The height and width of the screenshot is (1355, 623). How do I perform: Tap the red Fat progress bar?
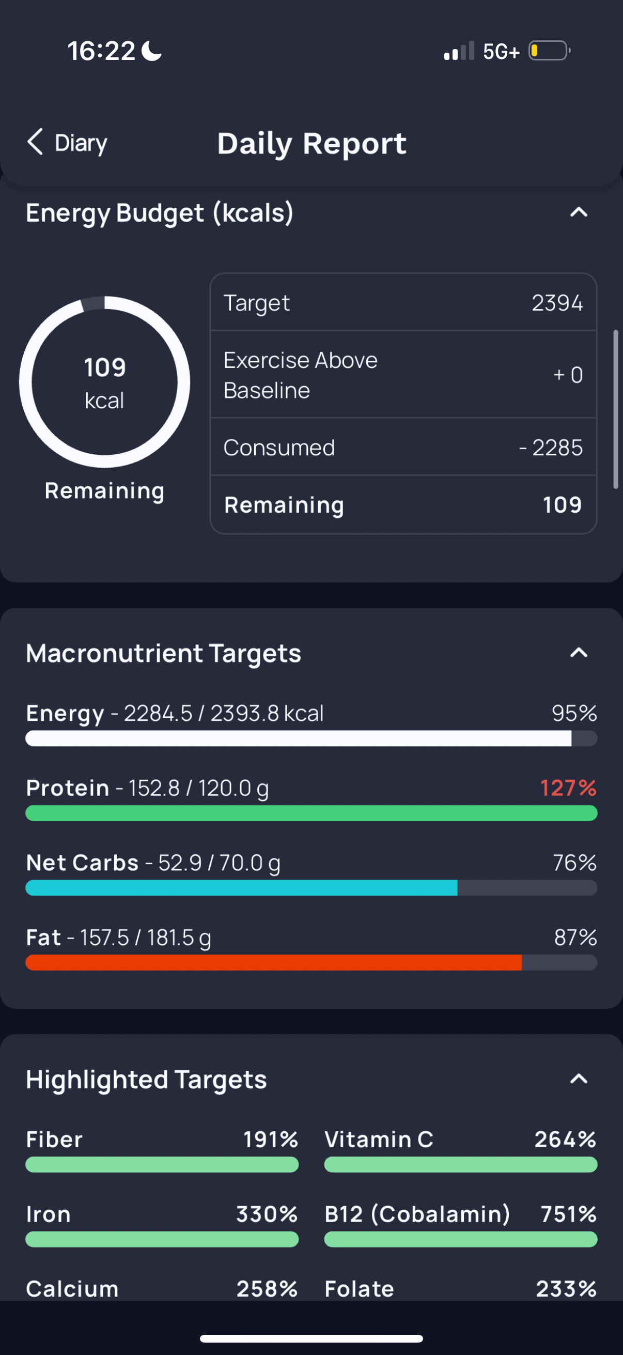311,962
